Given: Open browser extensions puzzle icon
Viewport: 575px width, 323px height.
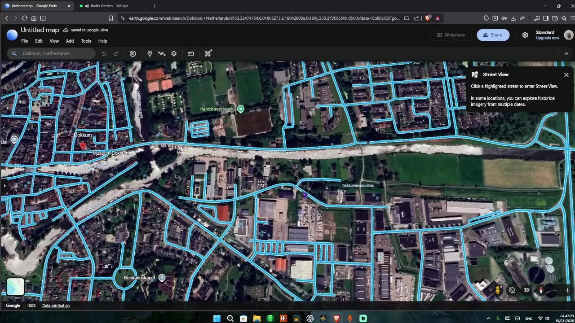Looking at the screenshot, I should click(486, 18).
